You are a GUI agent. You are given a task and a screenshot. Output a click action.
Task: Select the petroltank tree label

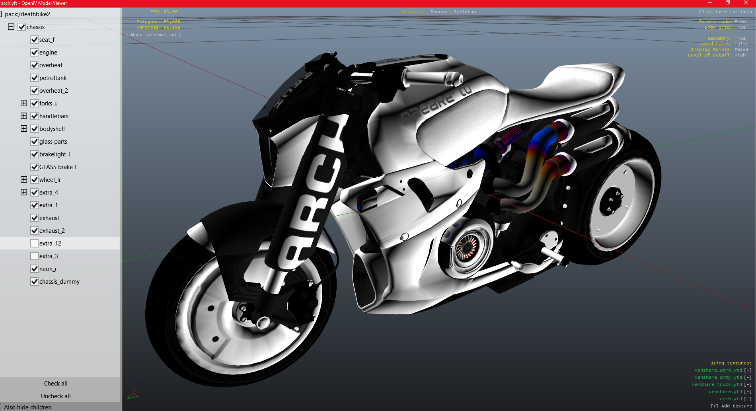pyautogui.click(x=53, y=78)
